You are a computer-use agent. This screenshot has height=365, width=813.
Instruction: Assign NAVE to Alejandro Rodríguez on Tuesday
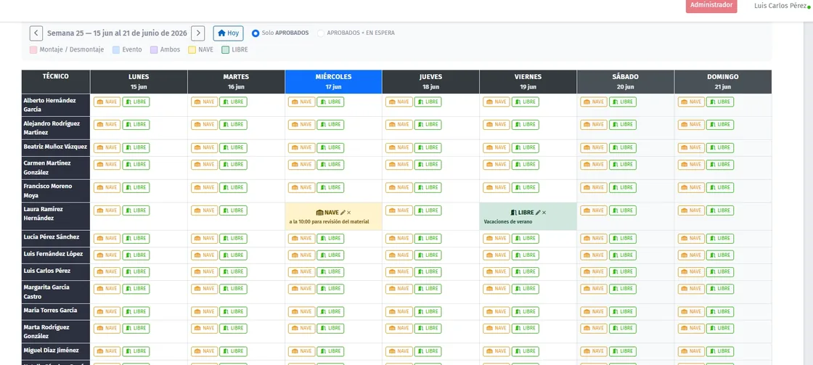[x=204, y=124]
